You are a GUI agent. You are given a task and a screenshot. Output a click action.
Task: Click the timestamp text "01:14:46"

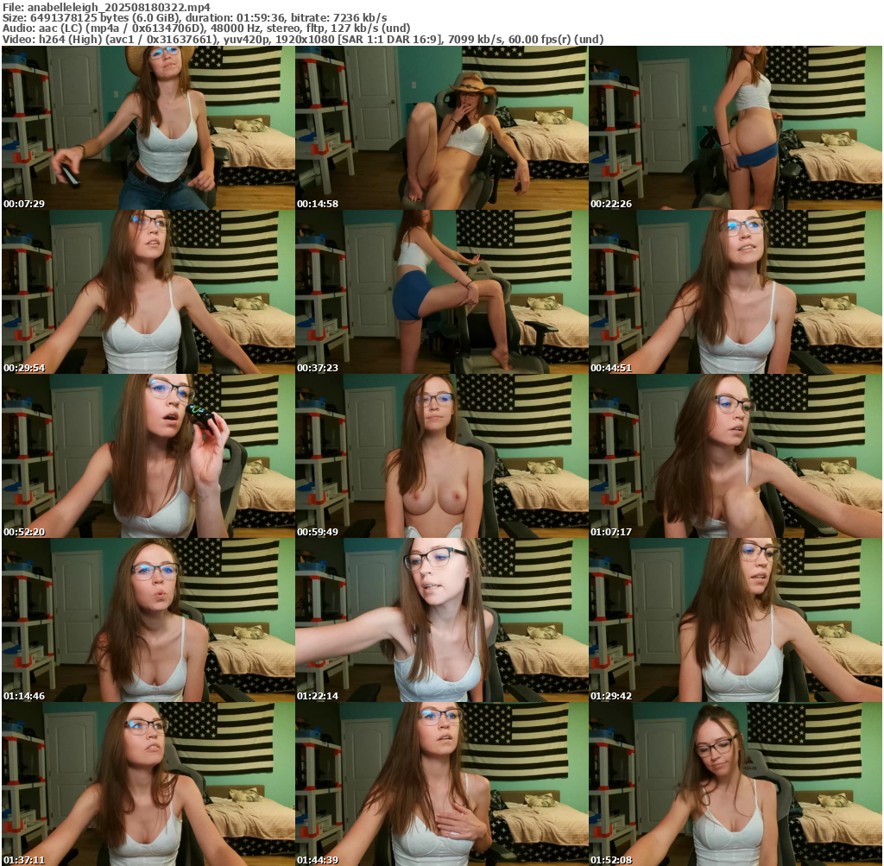23,696
